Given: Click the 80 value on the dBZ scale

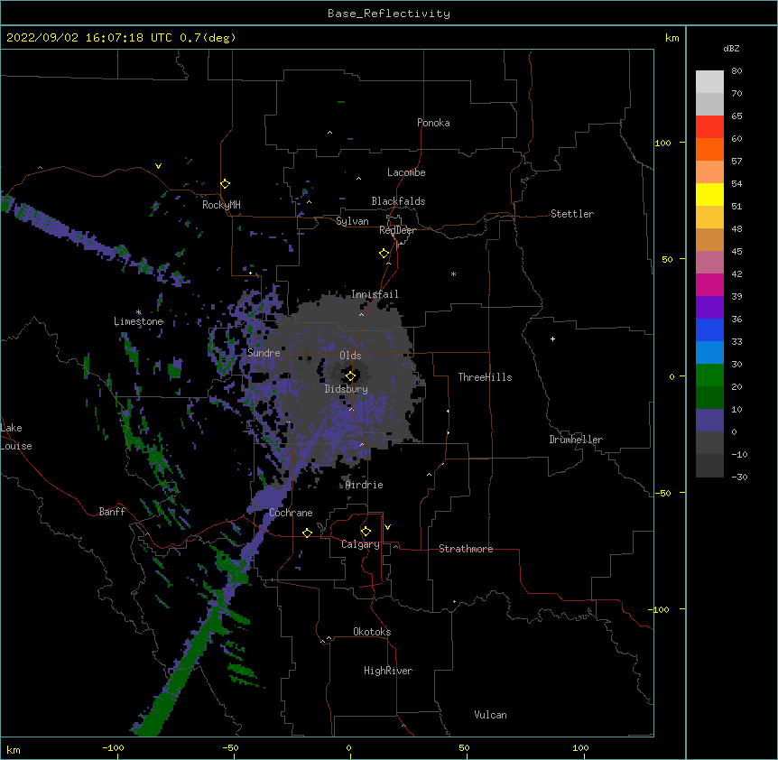Looking at the screenshot, I should [736, 71].
